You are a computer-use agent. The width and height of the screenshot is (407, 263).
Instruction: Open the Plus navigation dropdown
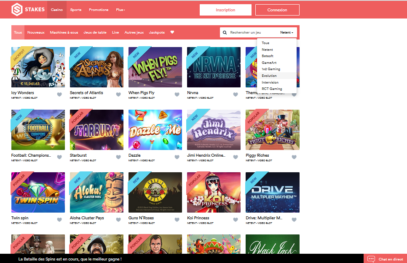pyautogui.click(x=120, y=9)
